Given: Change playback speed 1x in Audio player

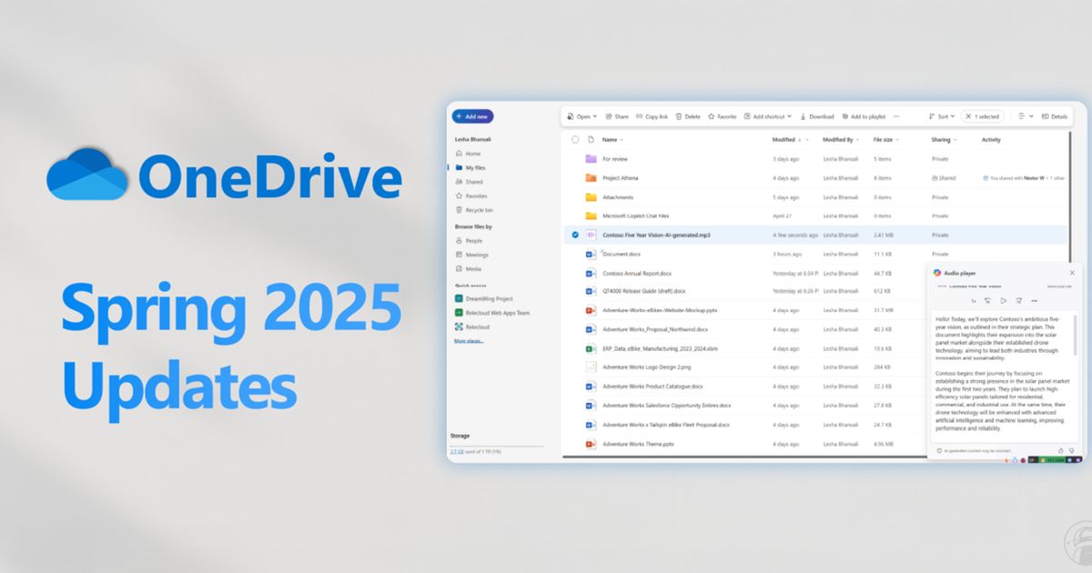Looking at the screenshot, I should click(x=973, y=300).
